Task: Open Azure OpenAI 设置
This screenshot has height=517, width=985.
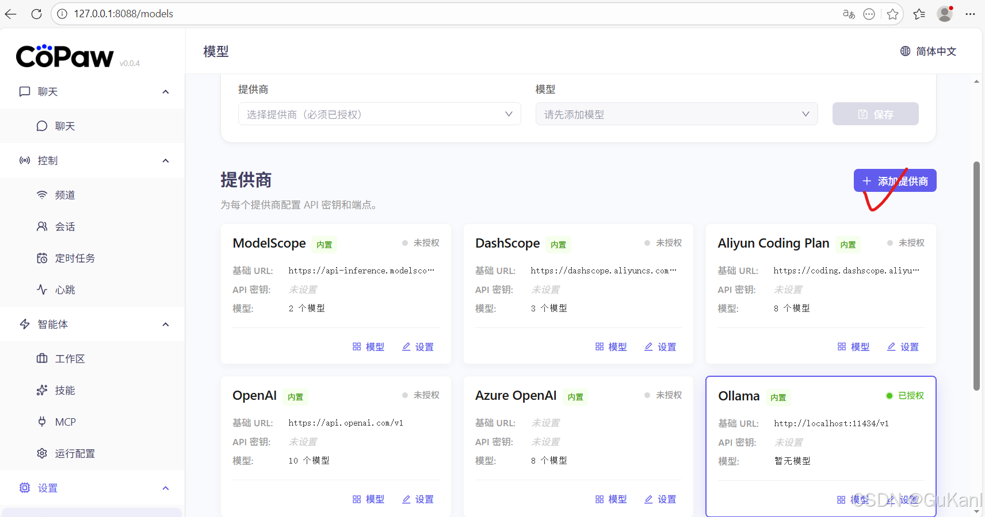Action: click(661, 499)
